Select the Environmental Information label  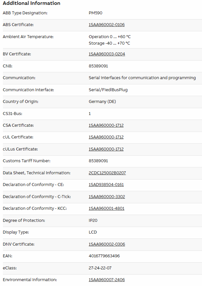tap(30, 279)
